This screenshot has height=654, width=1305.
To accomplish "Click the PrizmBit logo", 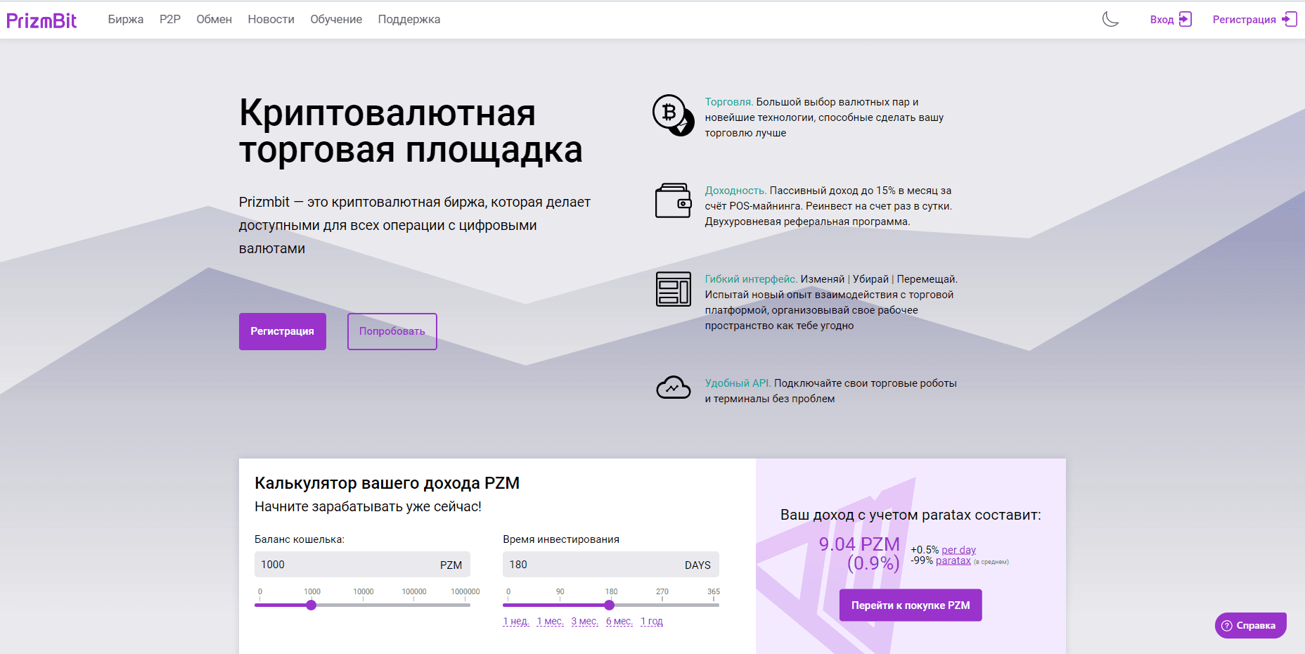I will [41, 20].
